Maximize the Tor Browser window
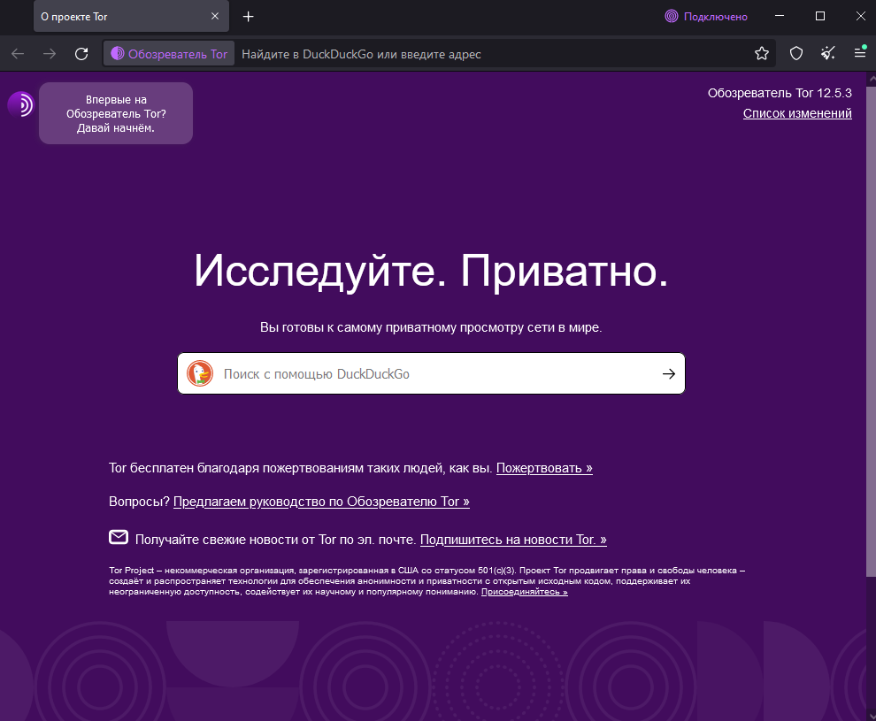Screen dimensions: 876x721 820,16
